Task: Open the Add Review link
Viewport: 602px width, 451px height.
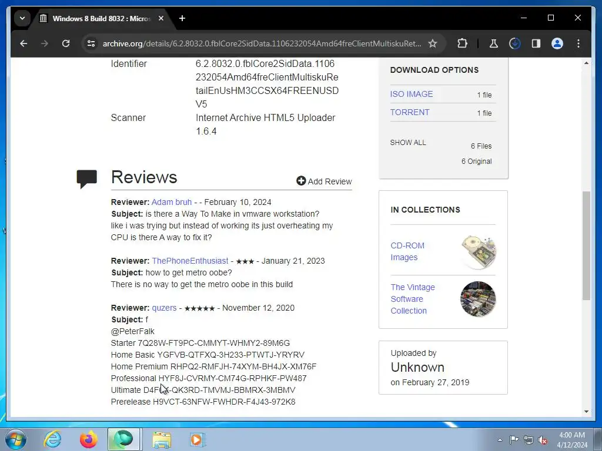Action: (x=329, y=181)
